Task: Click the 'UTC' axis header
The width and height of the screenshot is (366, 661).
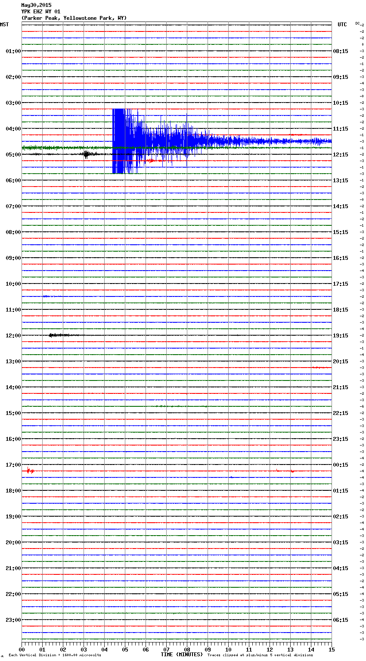Action: coord(342,25)
